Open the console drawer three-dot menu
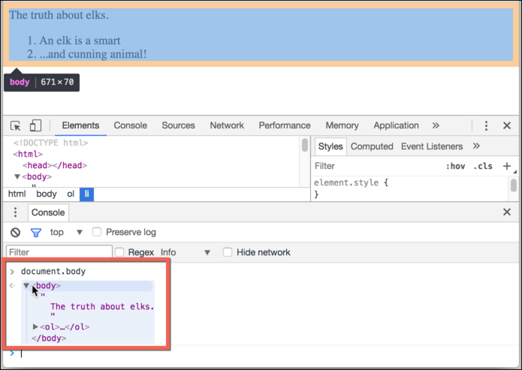This screenshot has width=522, height=370. (15, 213)
